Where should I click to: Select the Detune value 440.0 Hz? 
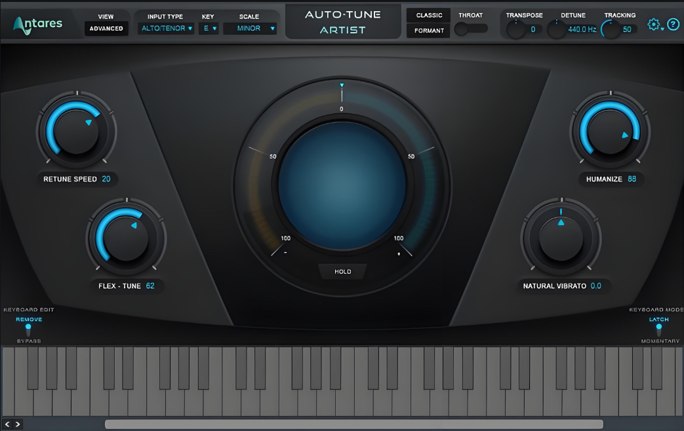coord(582,29)
